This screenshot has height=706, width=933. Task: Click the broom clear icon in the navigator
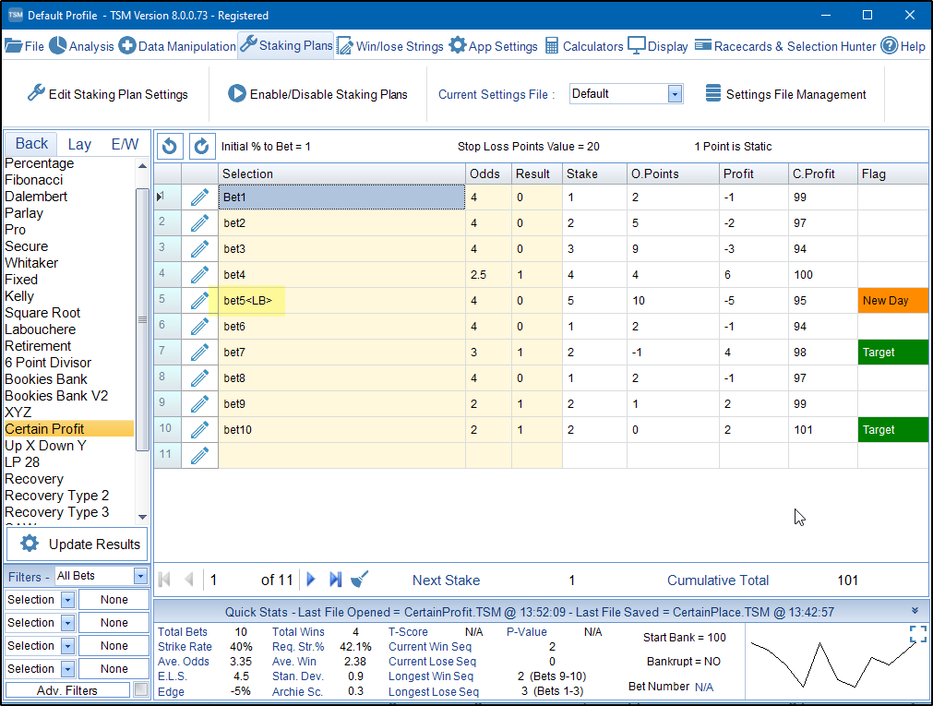click(x=360, y=580)
